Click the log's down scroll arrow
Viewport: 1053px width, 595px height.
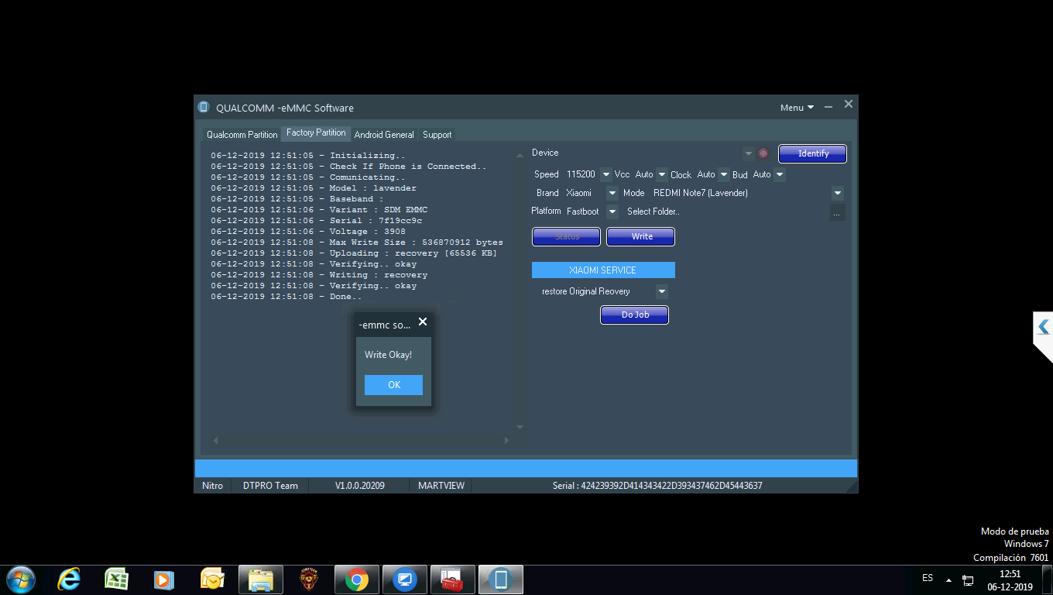[x=520, y=427]
